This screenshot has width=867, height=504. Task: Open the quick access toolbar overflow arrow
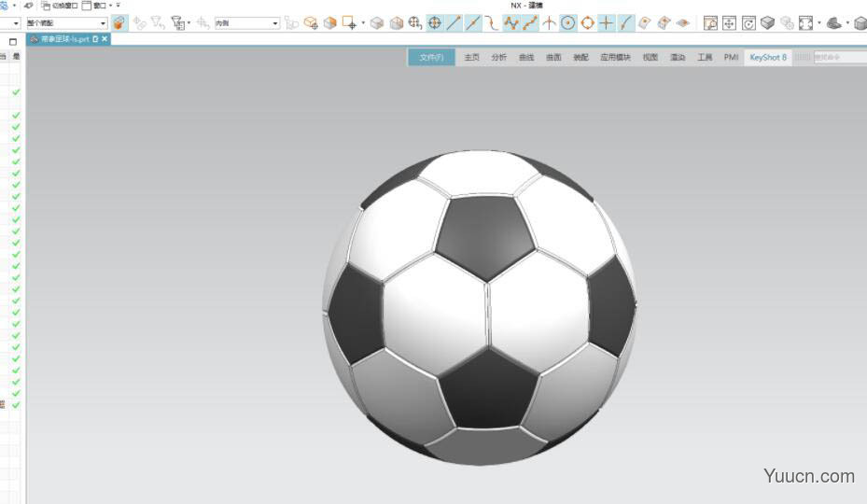coord(118,6)
